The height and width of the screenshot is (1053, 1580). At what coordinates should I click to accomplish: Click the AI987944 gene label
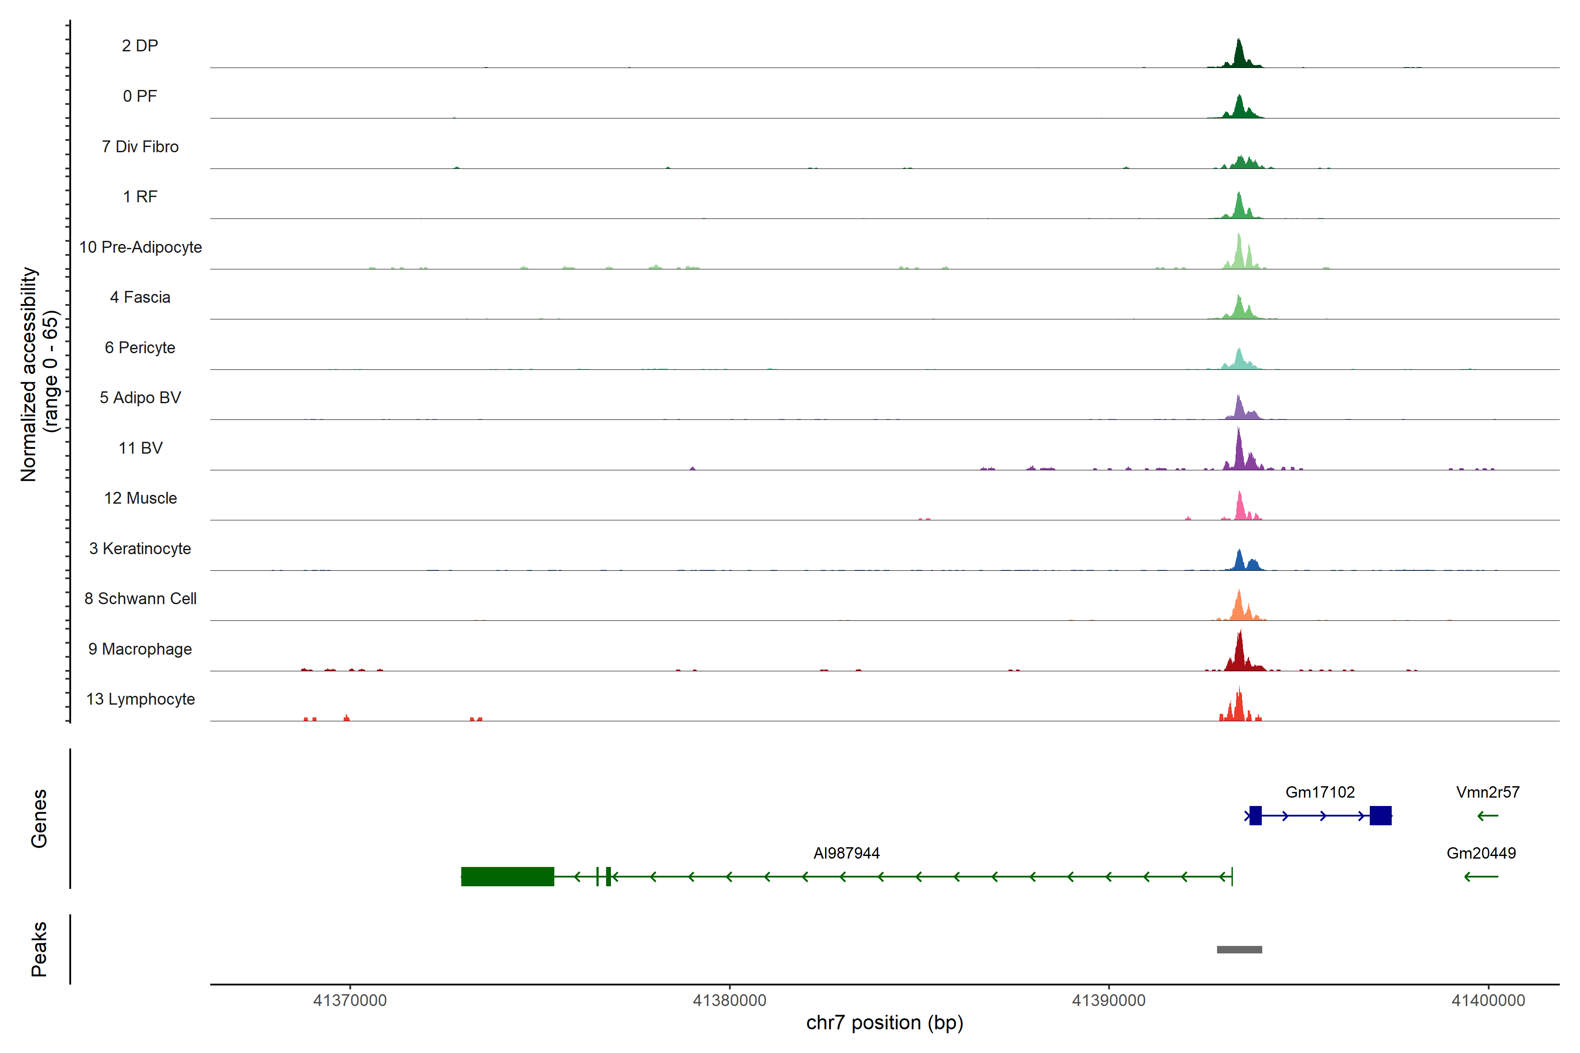pyautogui.click(x=847, y=853)
